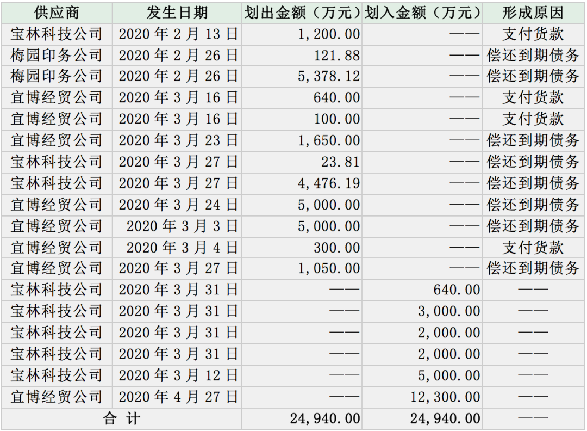Click the 2020年2月13日 date cell
This screenshot has height=431, width=587.
tap(178, 34)
